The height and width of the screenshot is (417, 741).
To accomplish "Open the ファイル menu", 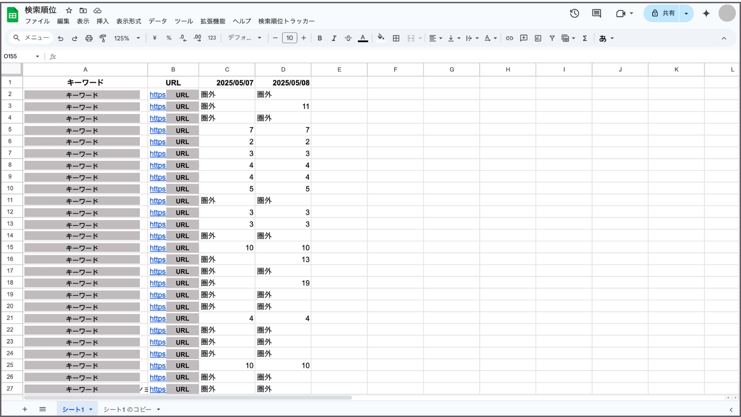I will coord(38,21).
